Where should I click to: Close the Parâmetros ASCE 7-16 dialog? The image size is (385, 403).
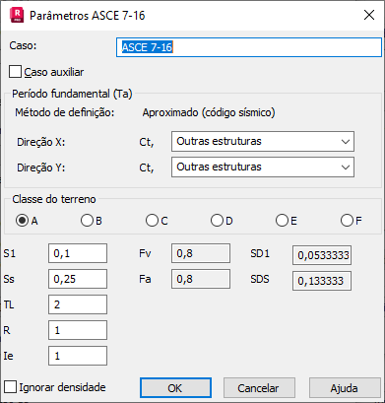click(x=369, y=15)
